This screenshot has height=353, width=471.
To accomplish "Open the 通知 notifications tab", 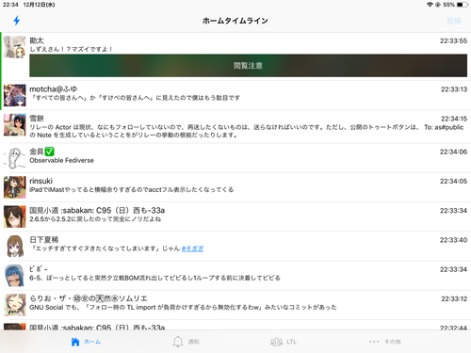I will 186,342.
